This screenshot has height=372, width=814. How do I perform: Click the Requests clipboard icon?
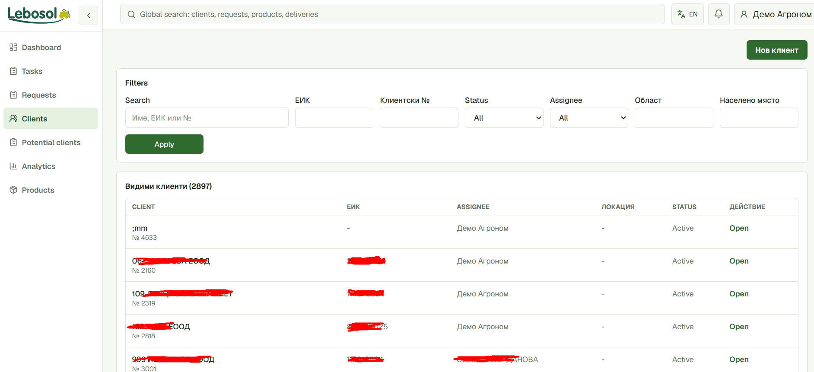click(x=13, y=95)
